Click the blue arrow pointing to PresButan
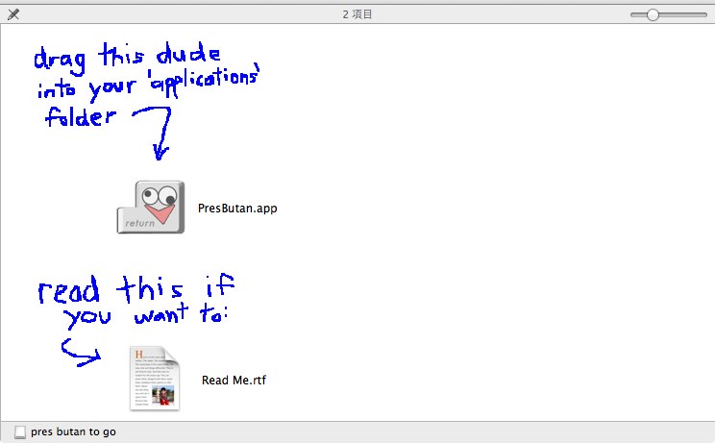 click(158, 133)
